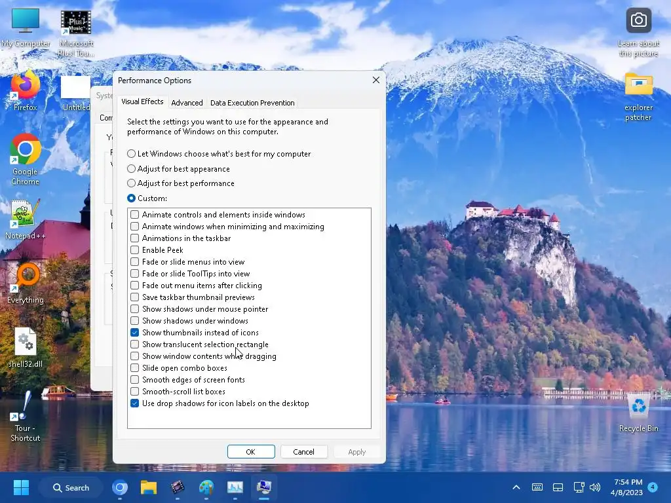Open the notification count badge
The height and width of the screenshot is (503, 671).
pyautogui.click(x=653, y=487)
